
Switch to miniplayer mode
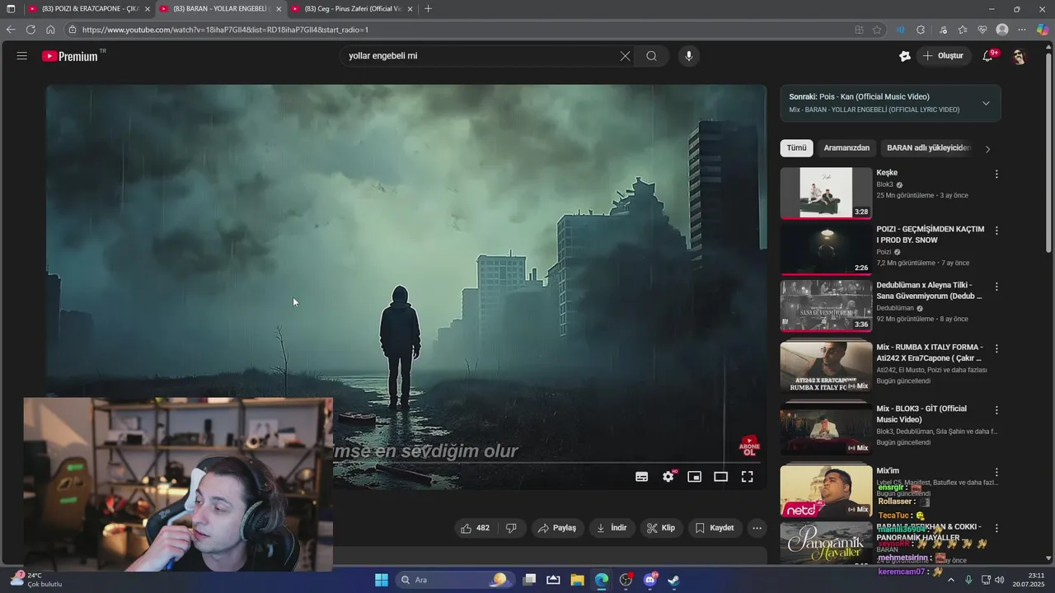pos(695,477)
